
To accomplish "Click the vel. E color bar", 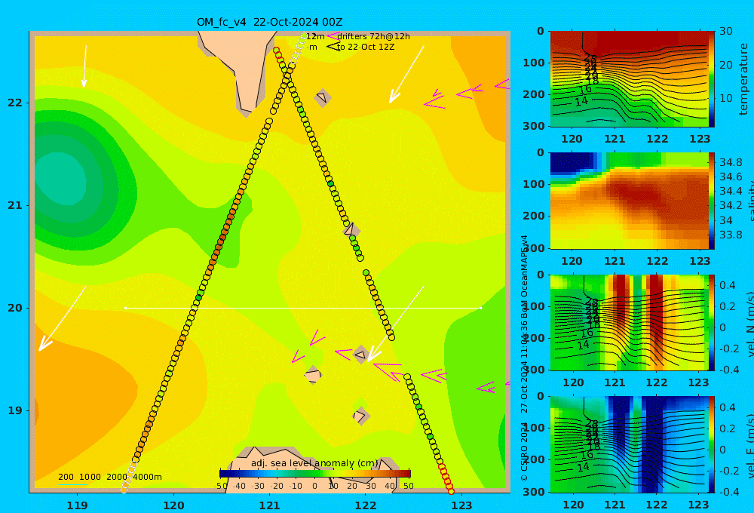I will click(x=712, y=444).
